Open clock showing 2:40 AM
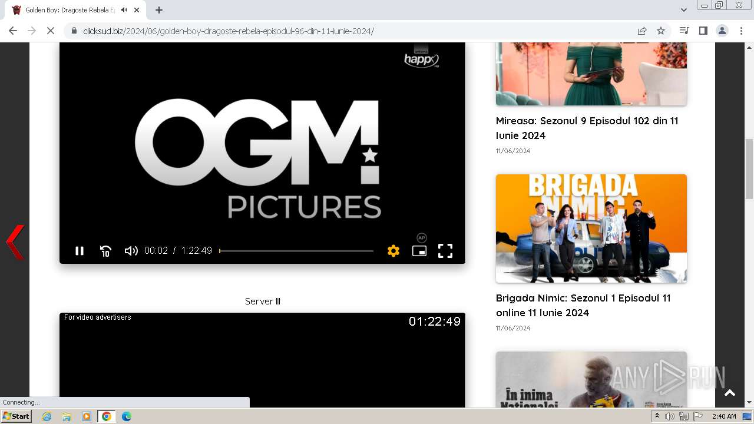Image resolution: width=754 pixels, height=424 pixels. (x=724, y=416)
